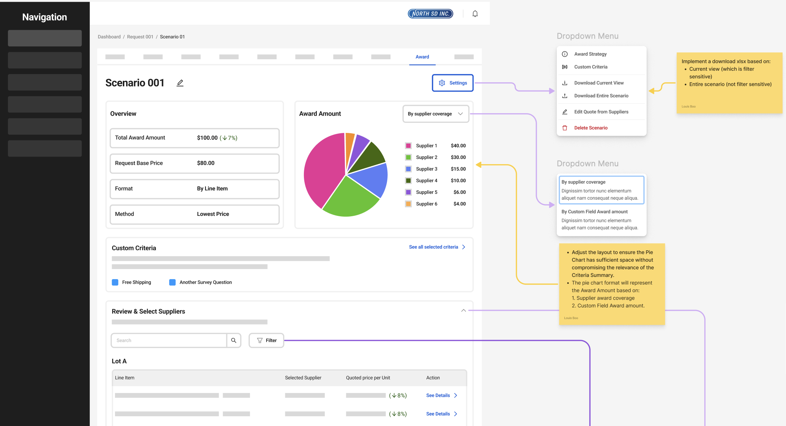Choose Download Entire Scenario menu item
The image size is (786, 426).
point(601,96)
